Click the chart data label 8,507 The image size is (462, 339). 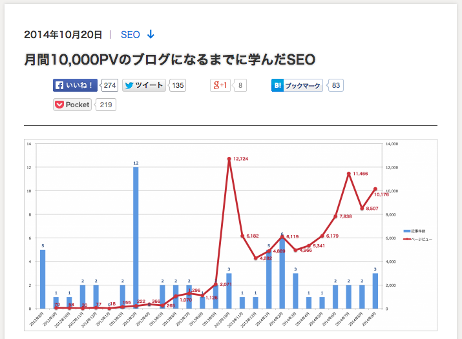372,209
